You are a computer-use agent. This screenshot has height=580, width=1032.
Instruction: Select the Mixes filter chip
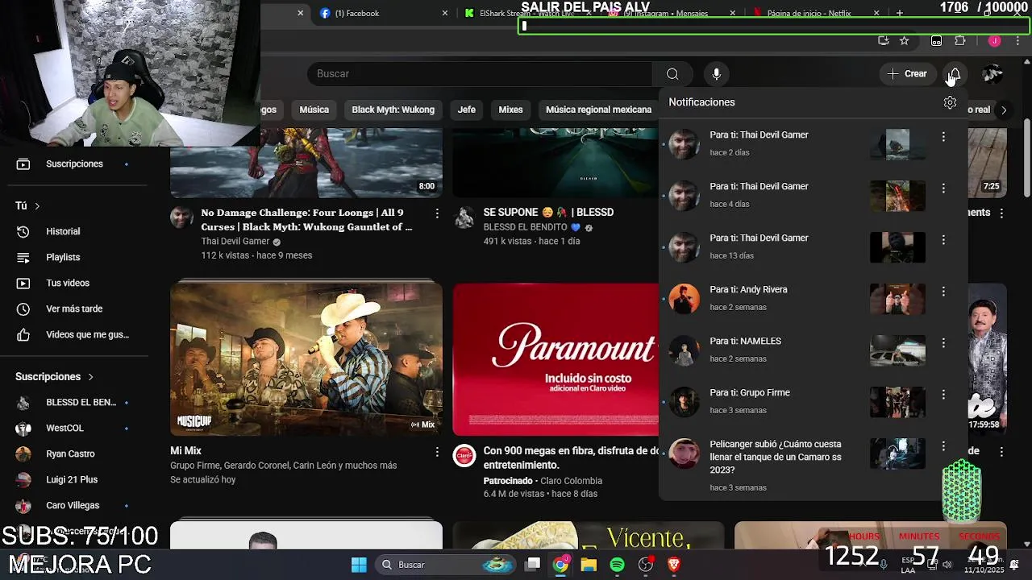coord(510,110)
